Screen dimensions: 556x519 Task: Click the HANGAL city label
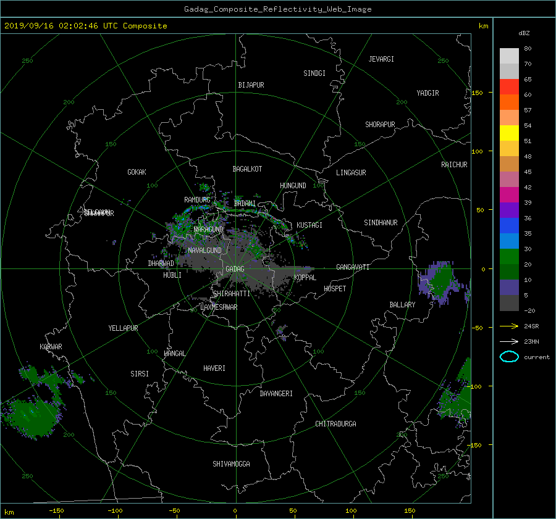[174, 354]
